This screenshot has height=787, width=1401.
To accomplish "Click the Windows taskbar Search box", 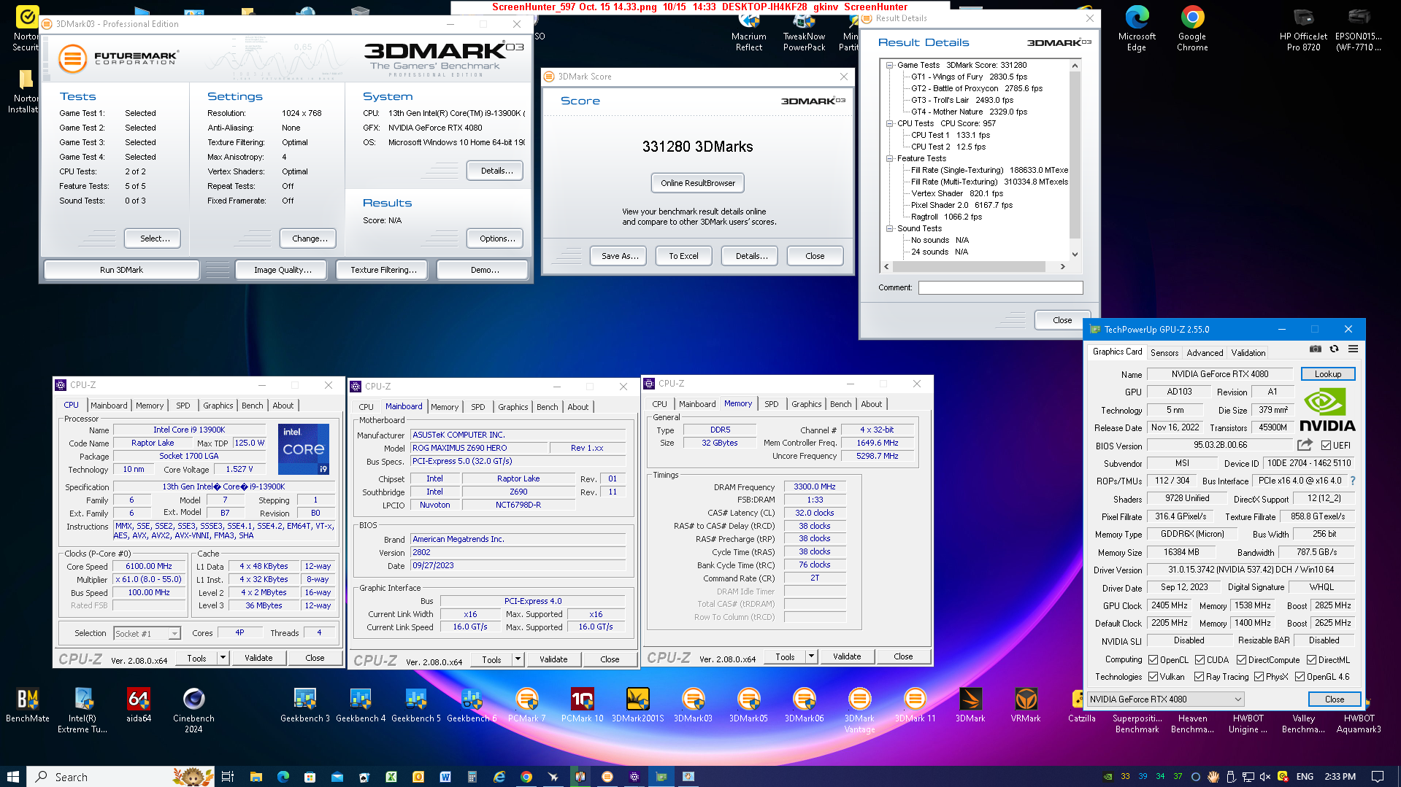I will (x=120, y=777).
